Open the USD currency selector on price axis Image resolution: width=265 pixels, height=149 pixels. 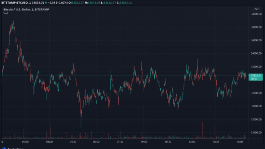[x=256, y=9]
